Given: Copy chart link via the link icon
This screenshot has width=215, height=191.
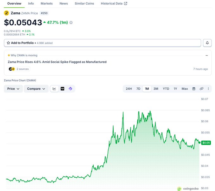Looking at the screenshot, I should tap(201, 89).
